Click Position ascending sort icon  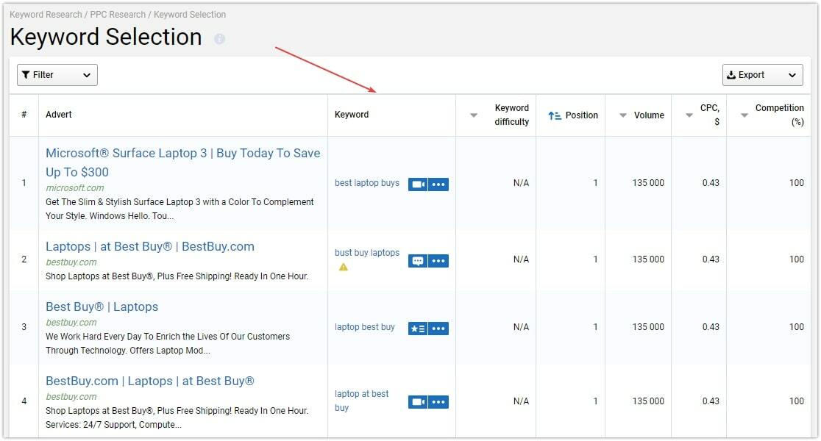pyautogui.click(x=555, y=115)
